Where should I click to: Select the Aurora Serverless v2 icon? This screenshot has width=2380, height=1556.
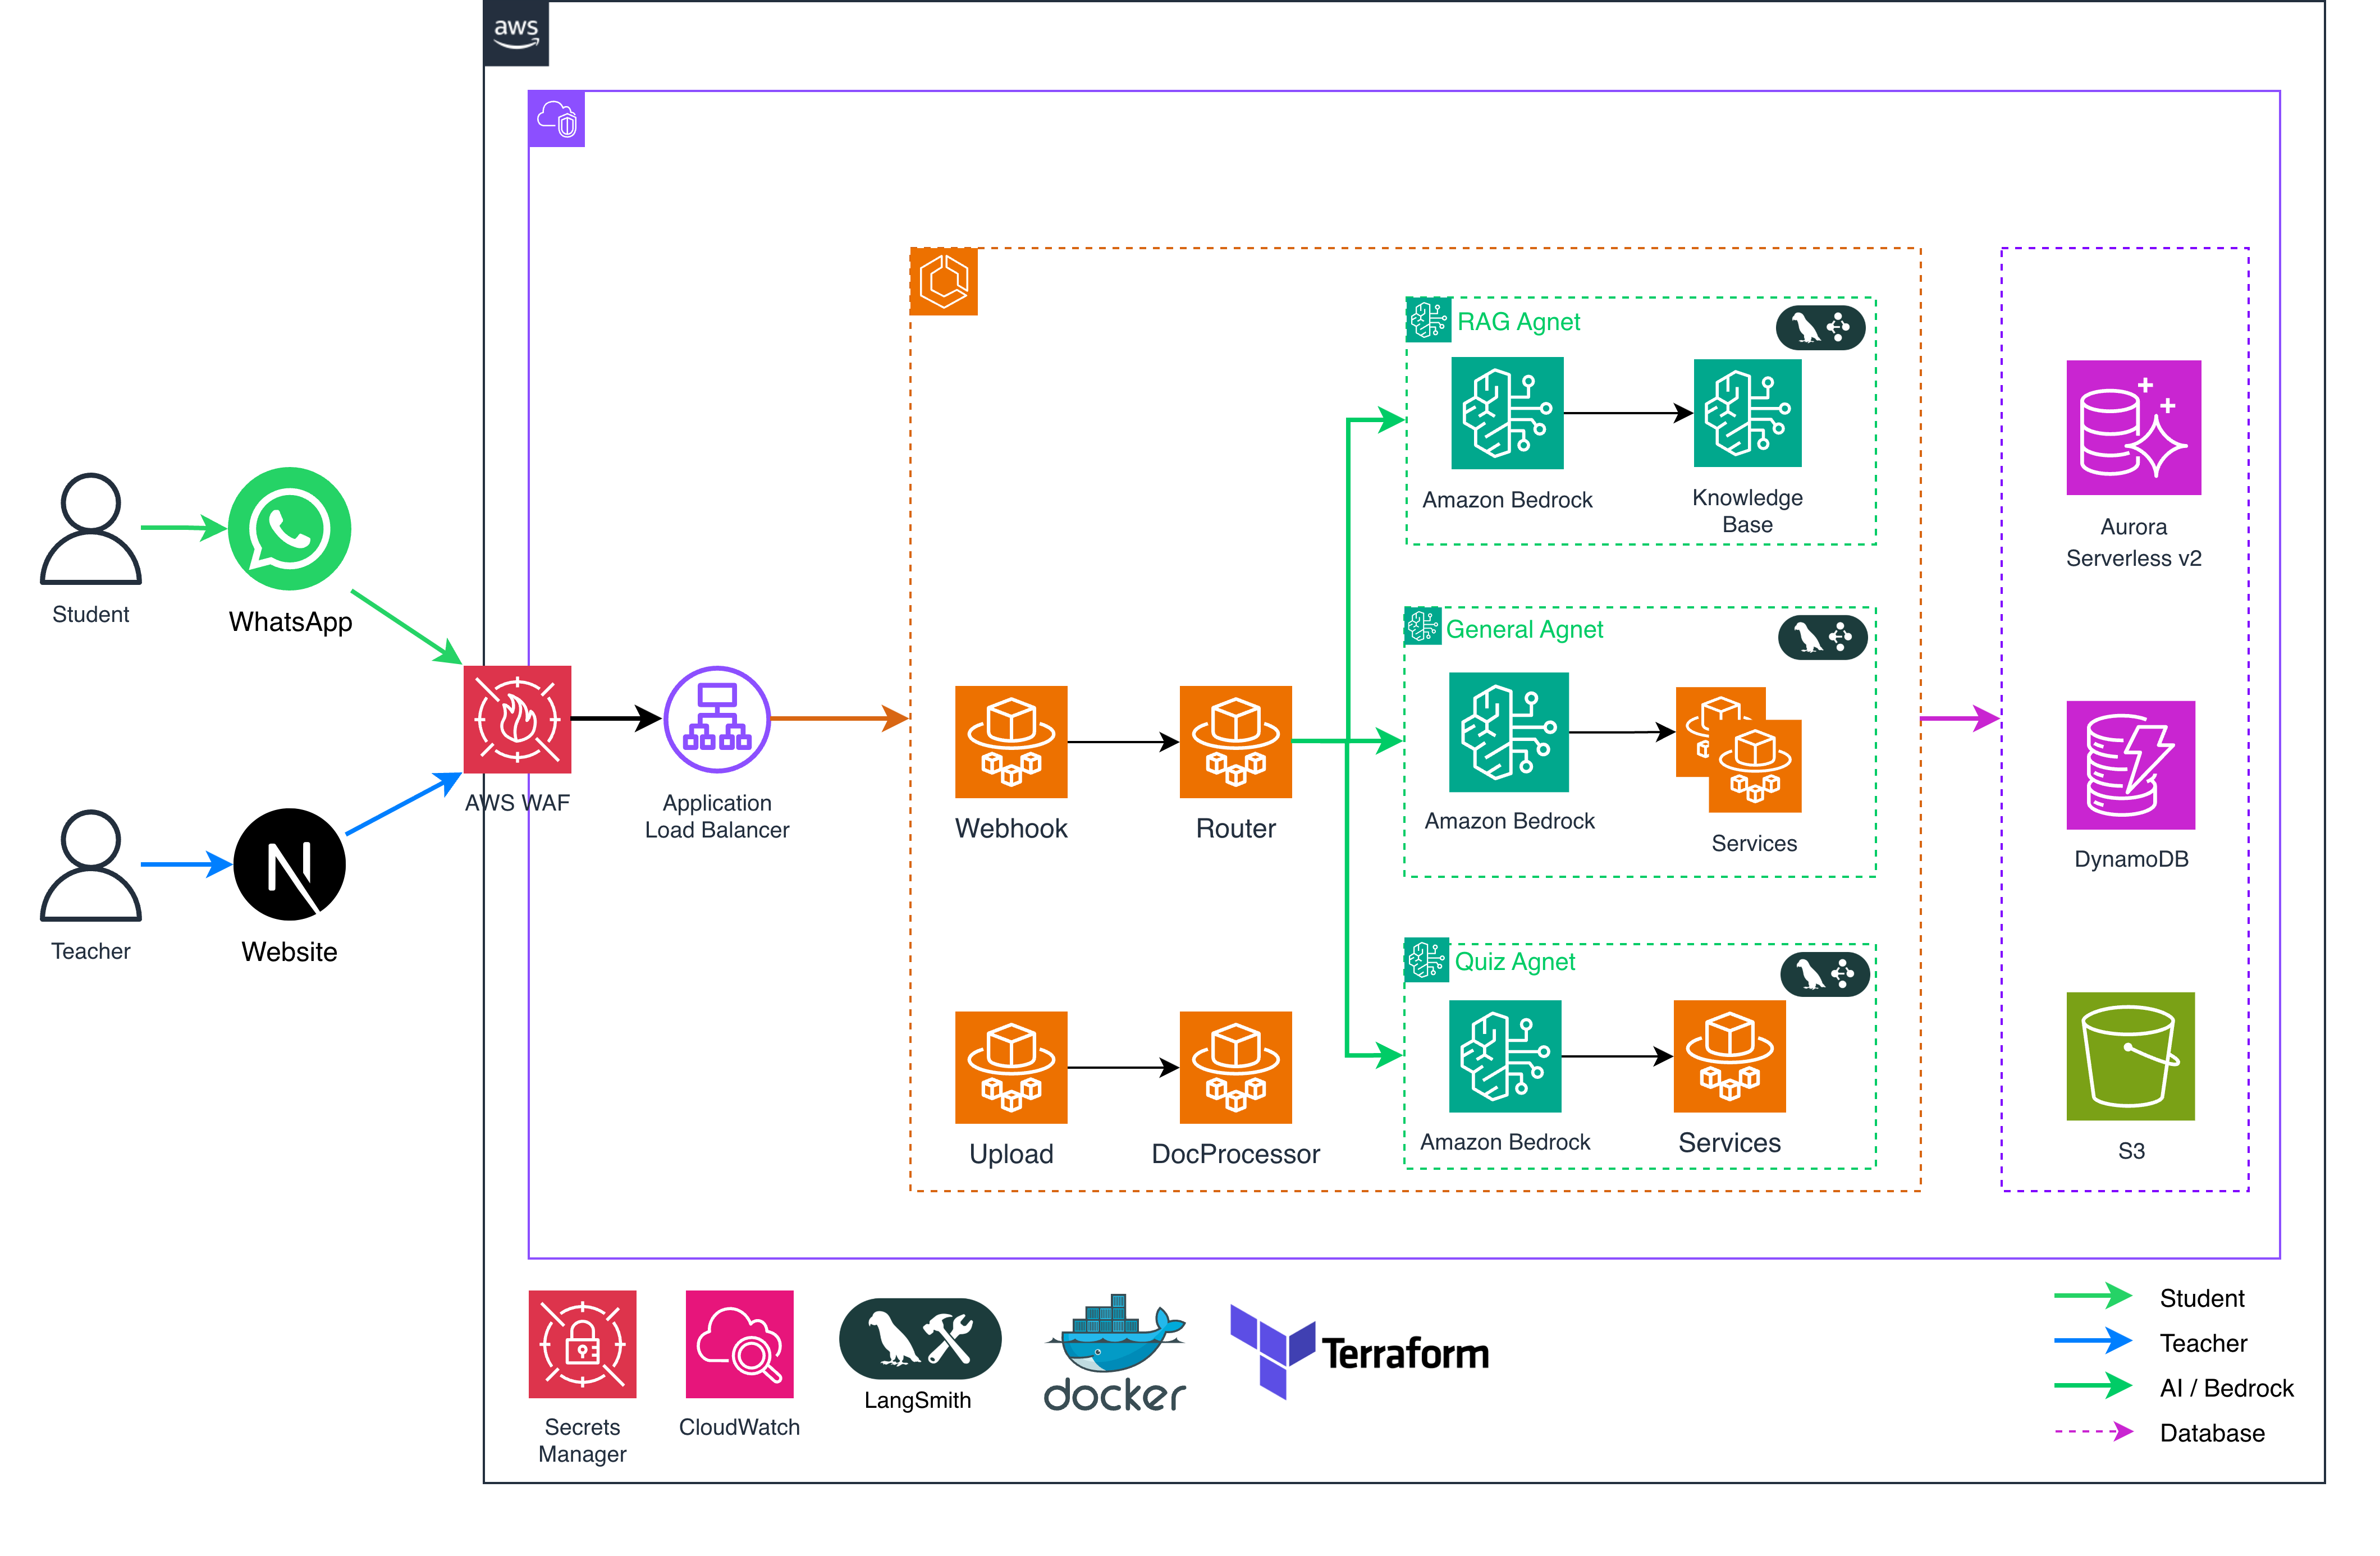click(x=2133, y=428)
